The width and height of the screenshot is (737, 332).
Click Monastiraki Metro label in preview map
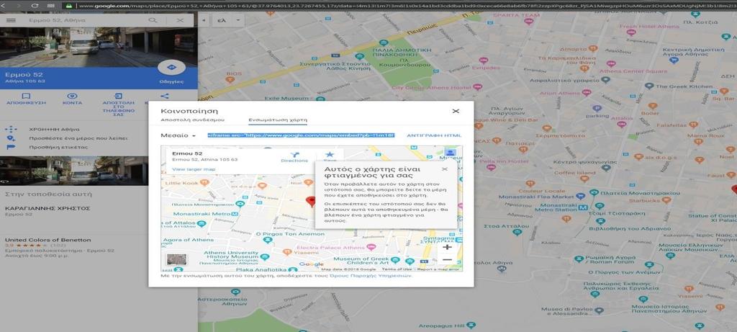[202, 214]
